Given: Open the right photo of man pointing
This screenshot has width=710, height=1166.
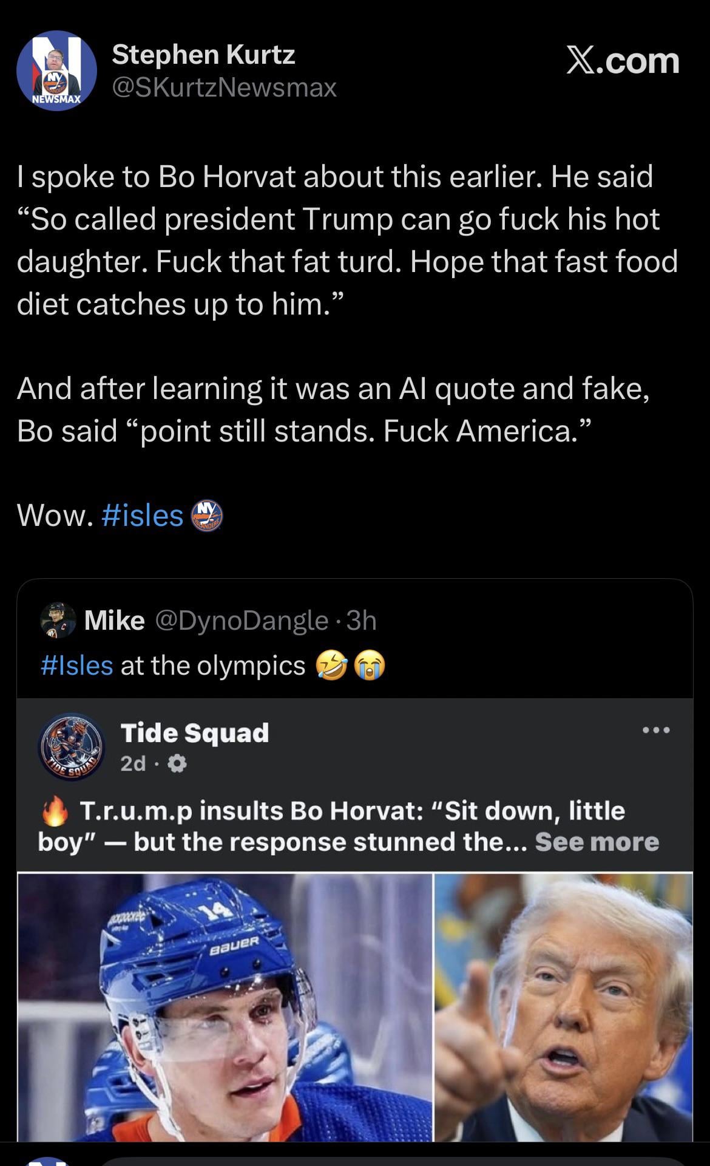Looking at the screenshot, I should tap(564, 1007).
